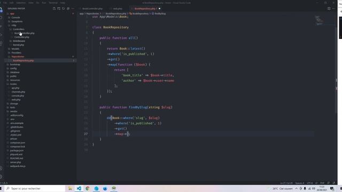The height and width of the screenshot is (192, 342).
Task: Open web.php in the routes folder
Action: point(16,100)
